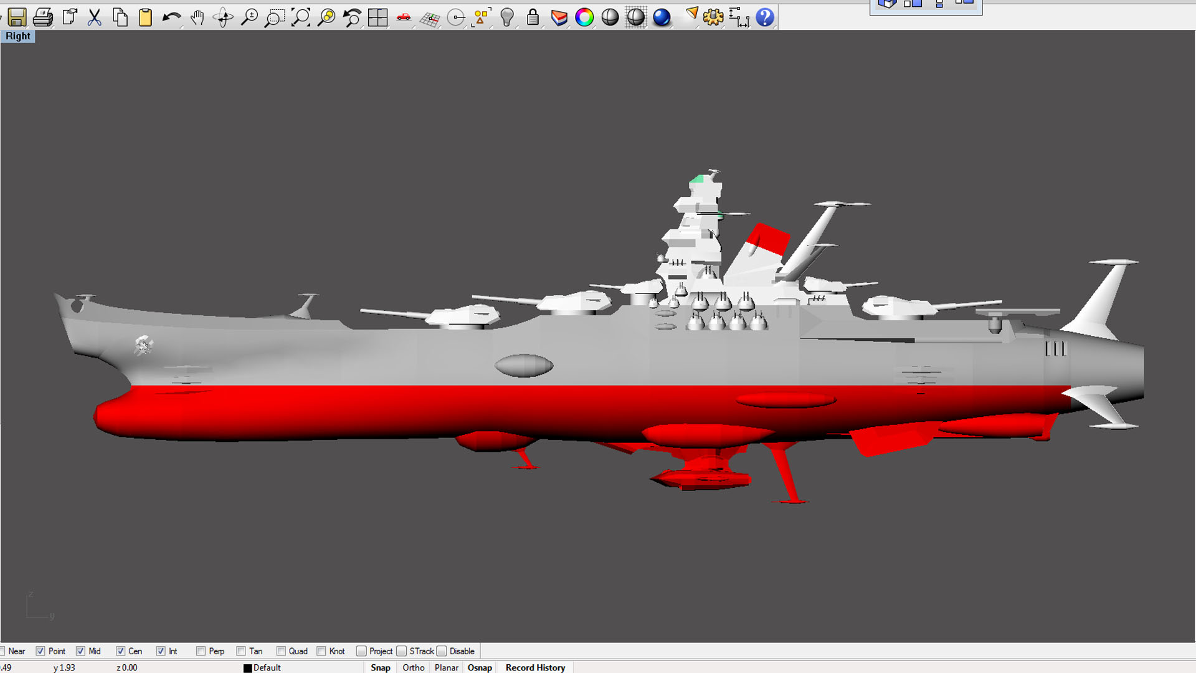Open the Options gear icon
This screenshot has height=673, width=1196.
pyautogui.click(x=713, y=17)
